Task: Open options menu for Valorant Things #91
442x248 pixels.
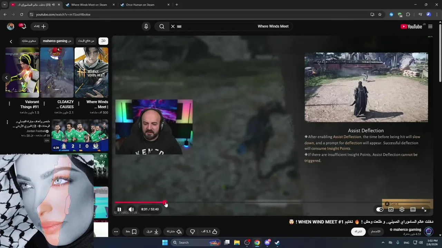Action: [x=9, y=104]
